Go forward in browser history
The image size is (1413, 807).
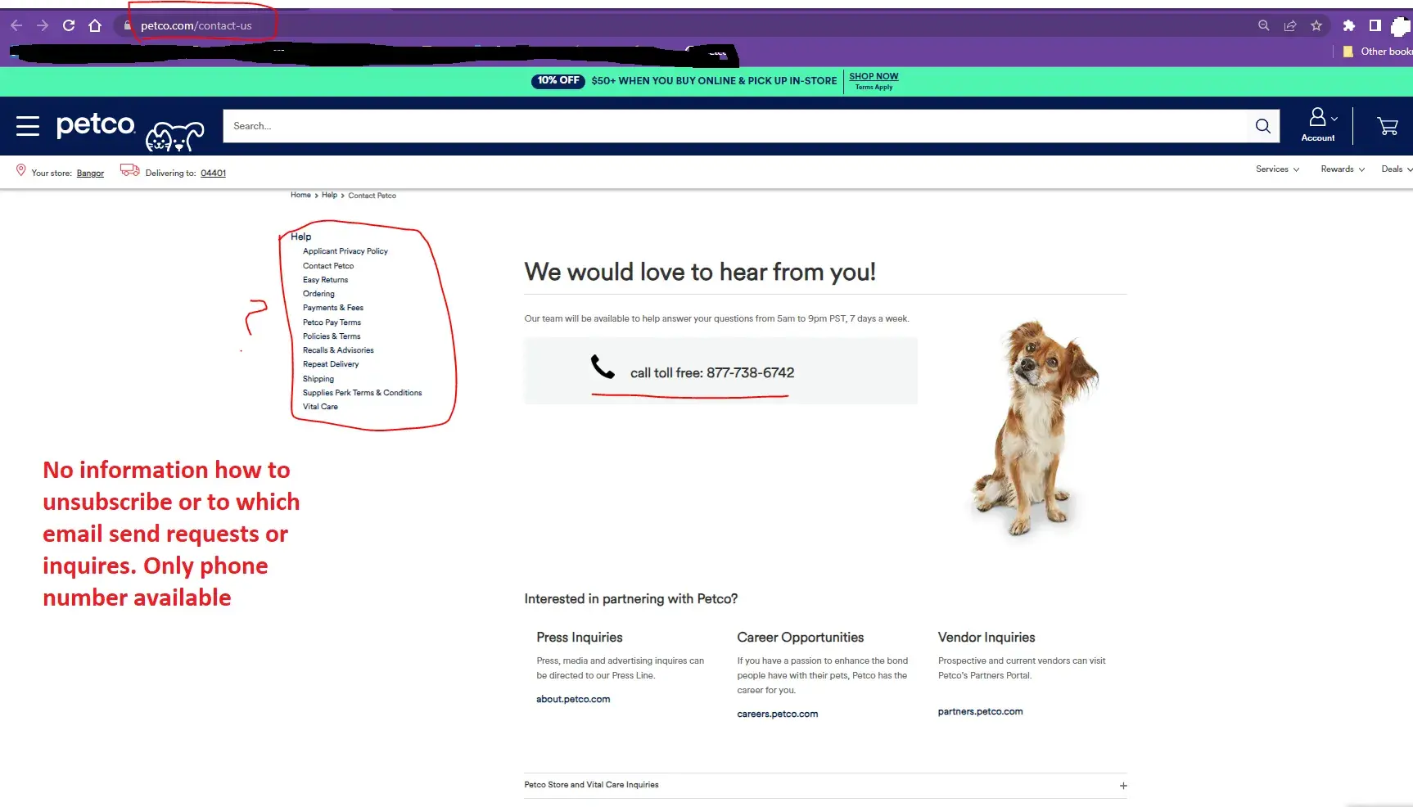(x=43, y=25)
